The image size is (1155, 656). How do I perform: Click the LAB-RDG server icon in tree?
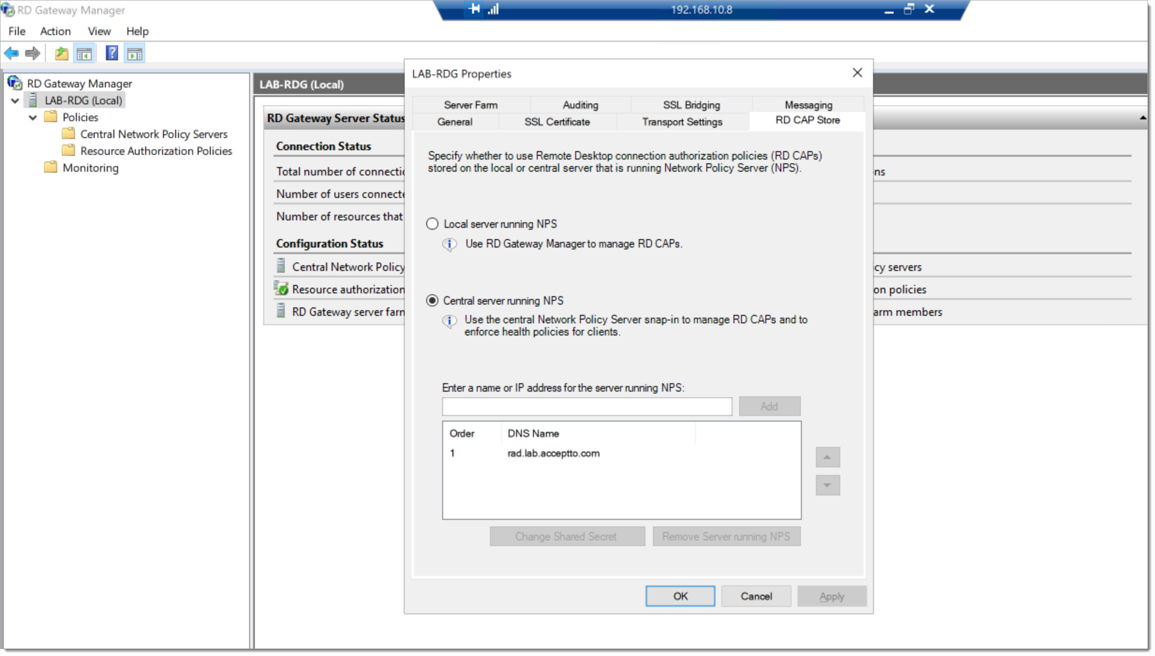(33, 100)
